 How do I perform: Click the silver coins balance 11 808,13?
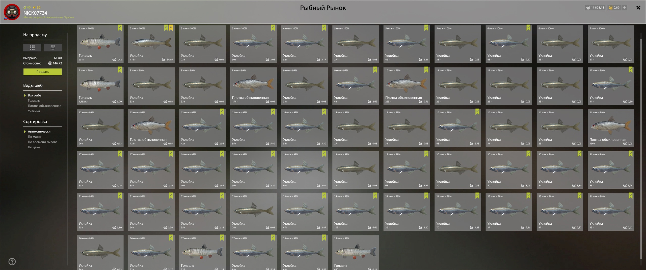[595, 8]
